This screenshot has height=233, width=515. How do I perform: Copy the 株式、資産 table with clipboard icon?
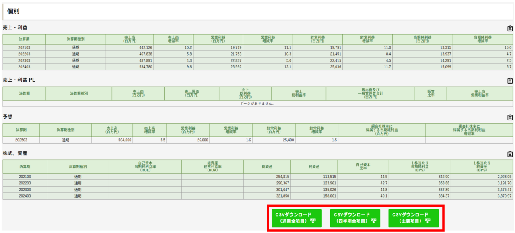(x=510, y=154)
